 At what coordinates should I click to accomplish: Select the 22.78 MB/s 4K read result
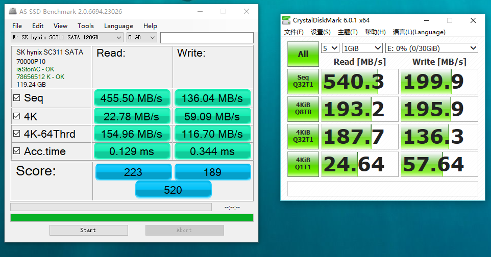[x=132, y=116]
